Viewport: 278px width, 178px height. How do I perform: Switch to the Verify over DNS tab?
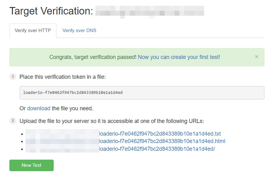pyautogui.click(x=79, y=30)
